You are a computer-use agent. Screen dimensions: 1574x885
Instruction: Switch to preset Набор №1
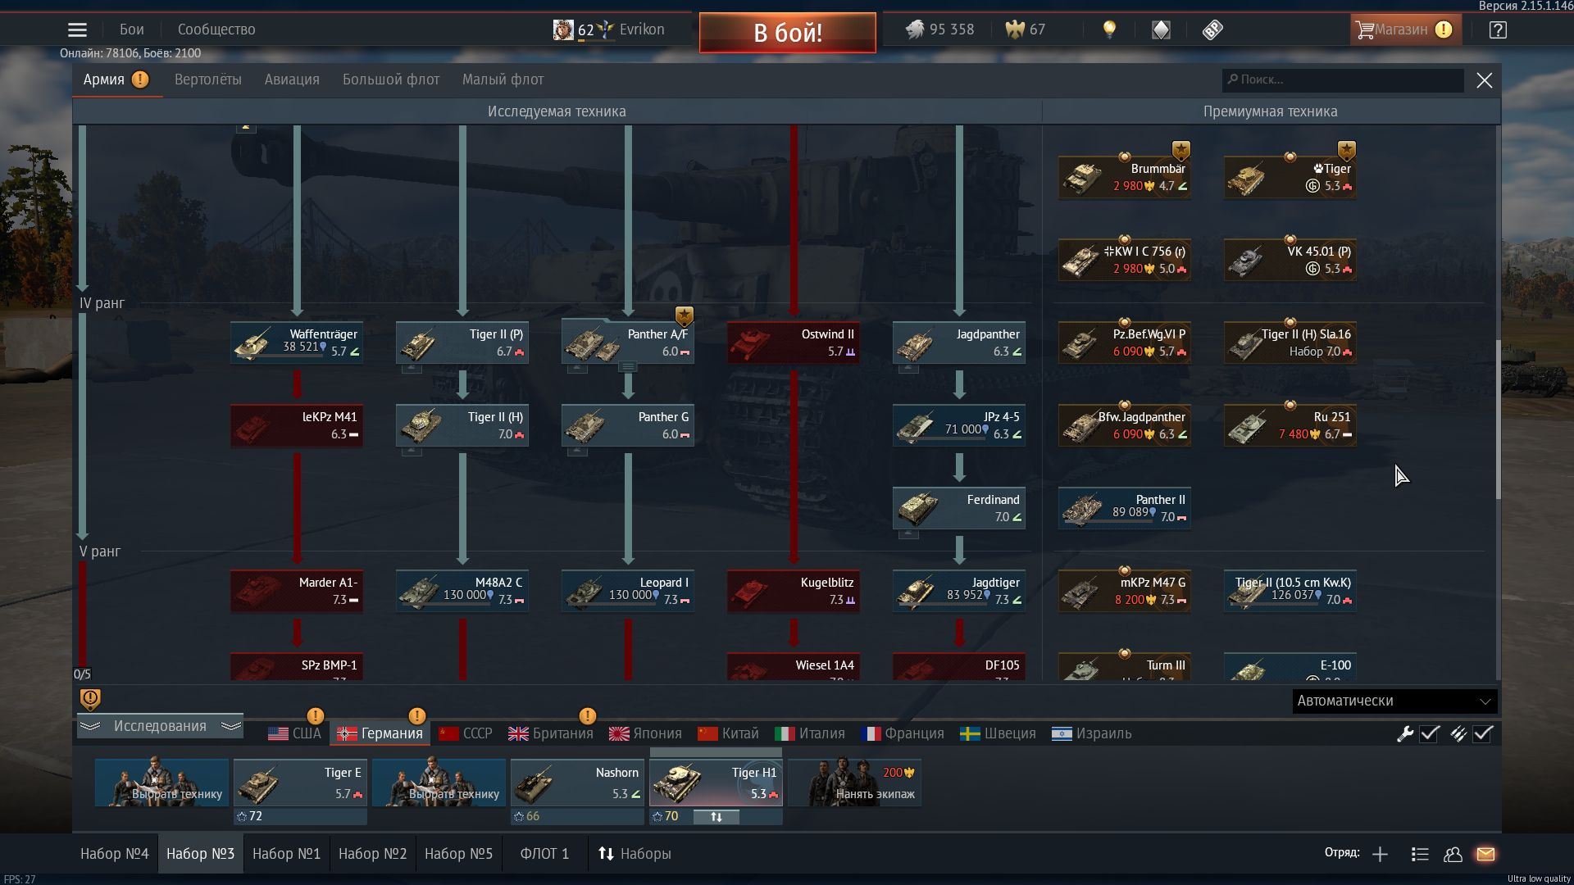pos(286,854)
